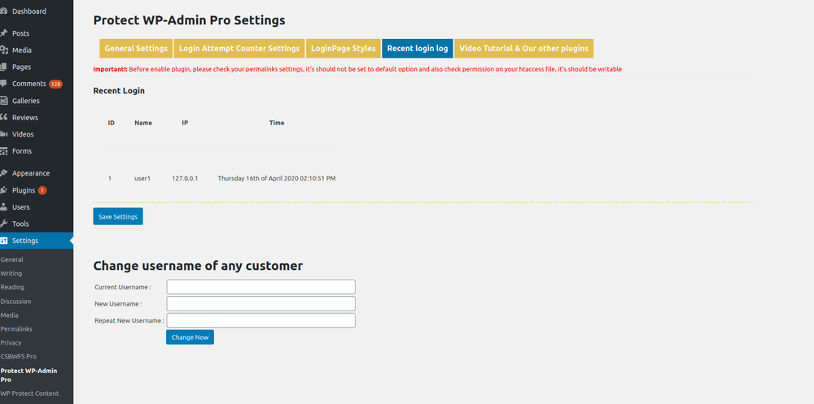
Task: Open Protect WP-Admin Pro submenu link
Action: 28,375
